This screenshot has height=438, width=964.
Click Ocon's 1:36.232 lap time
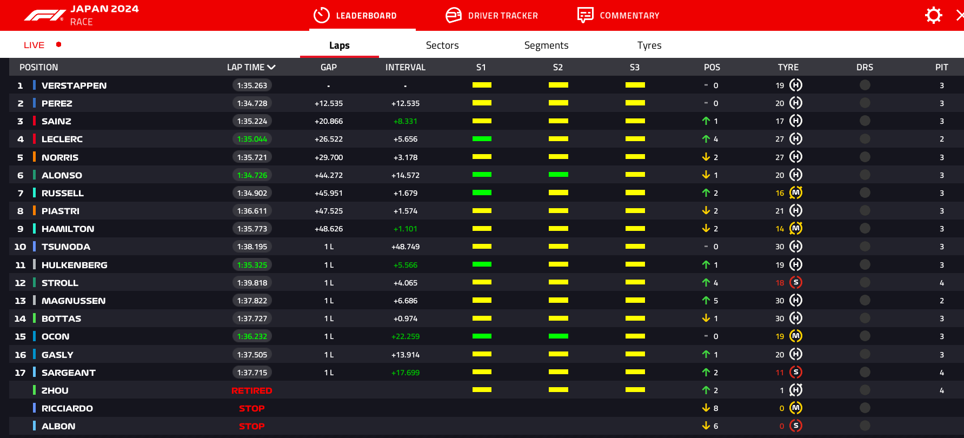252,336
